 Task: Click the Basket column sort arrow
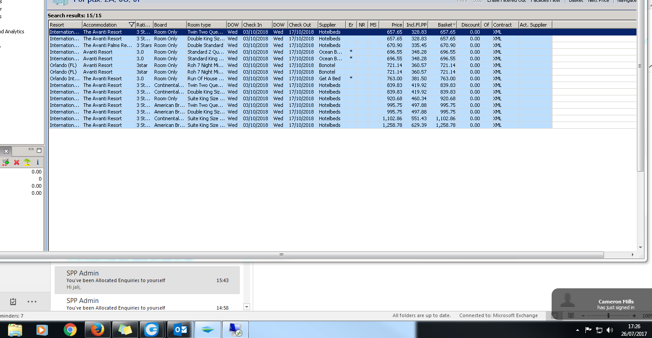tap(454, 25)
